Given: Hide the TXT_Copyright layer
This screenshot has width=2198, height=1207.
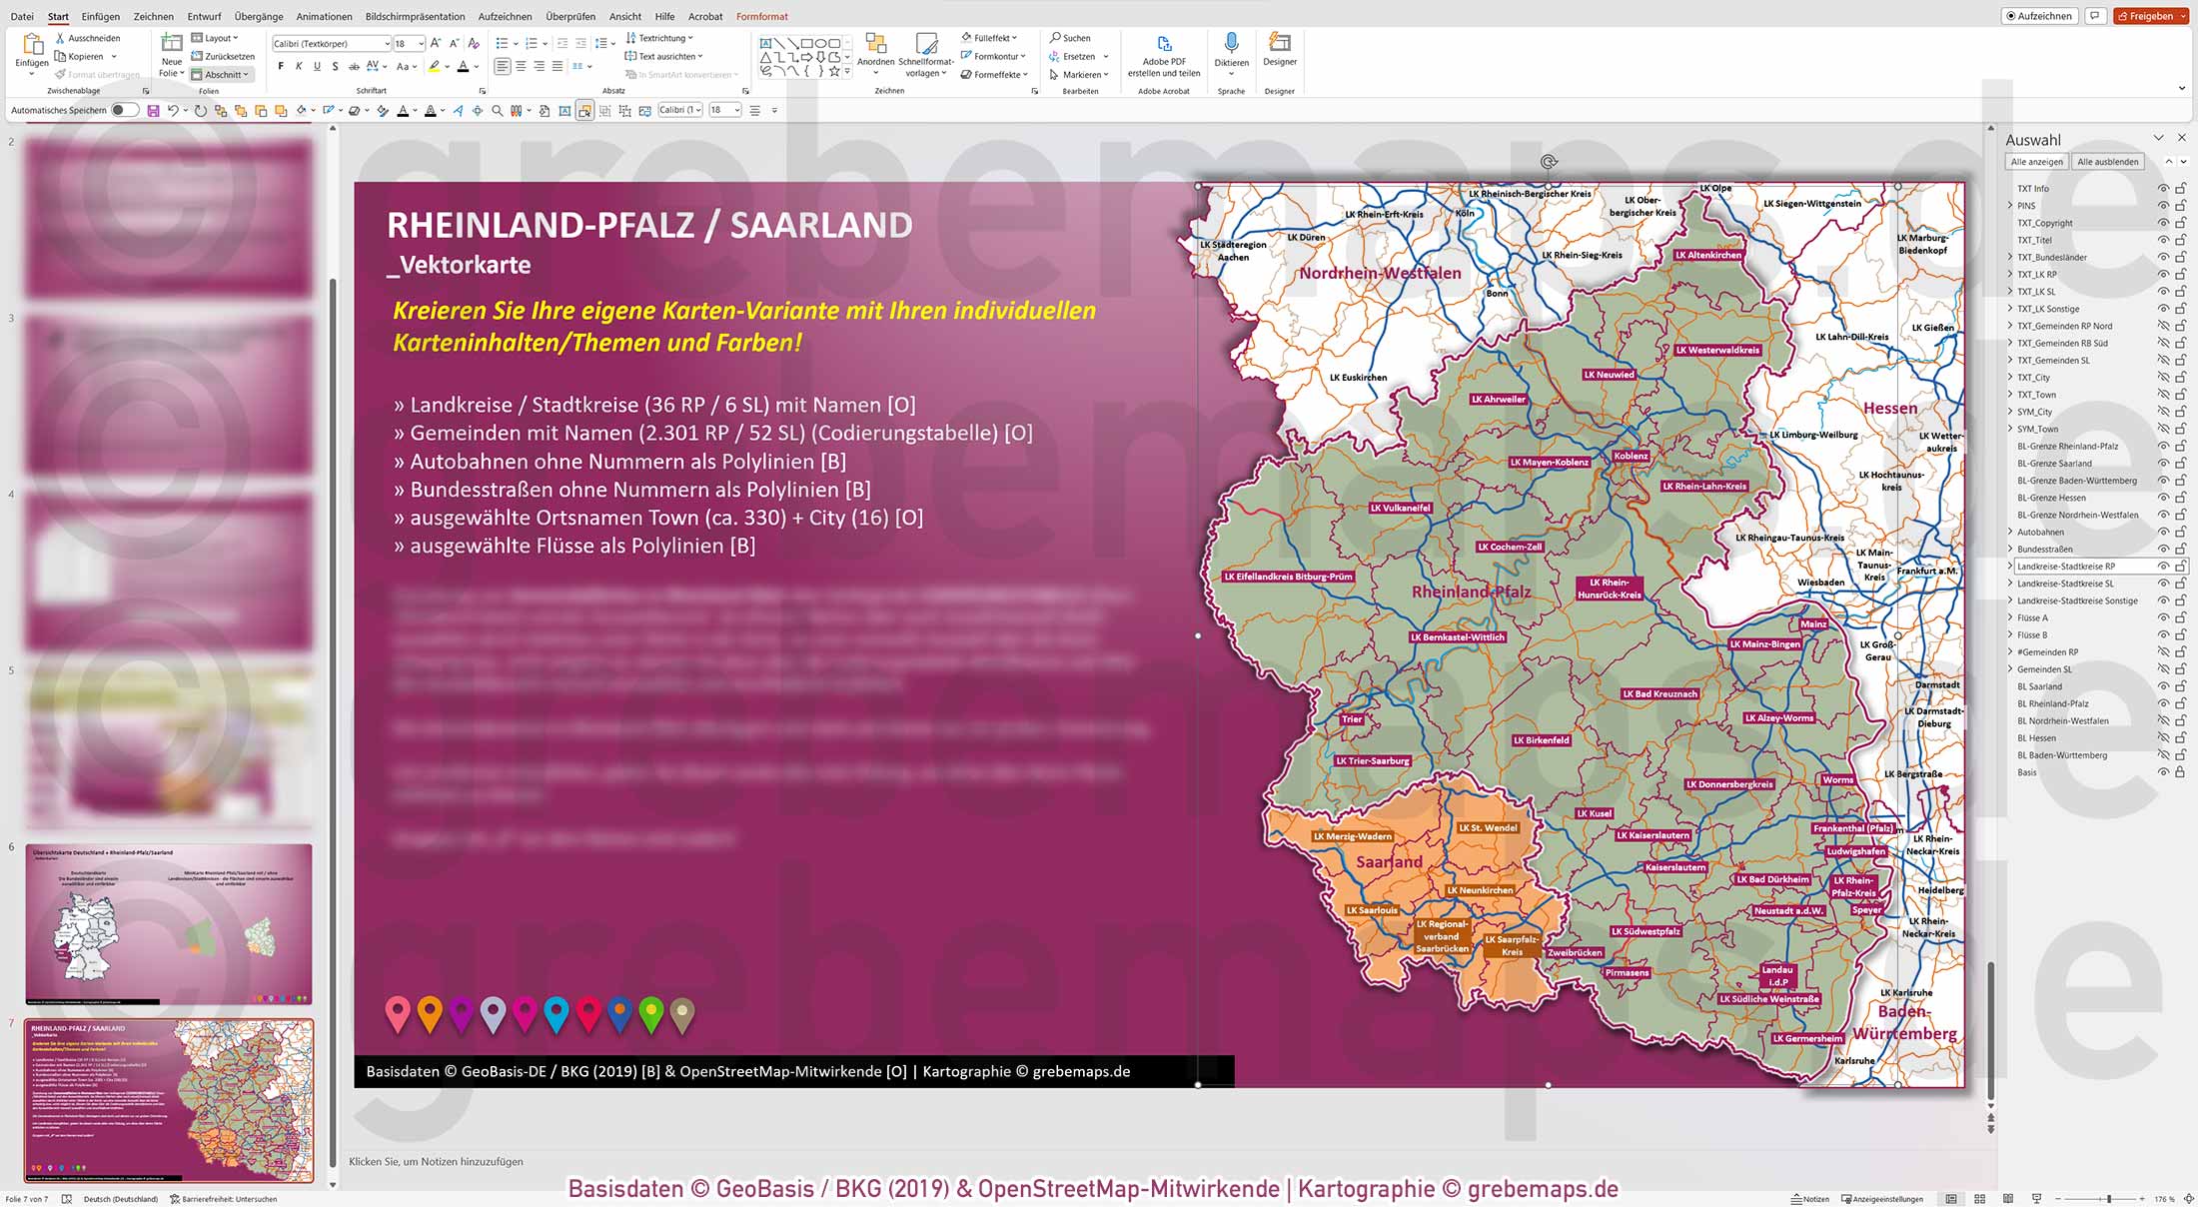Looking at the screenshot, I should 2164,222.
